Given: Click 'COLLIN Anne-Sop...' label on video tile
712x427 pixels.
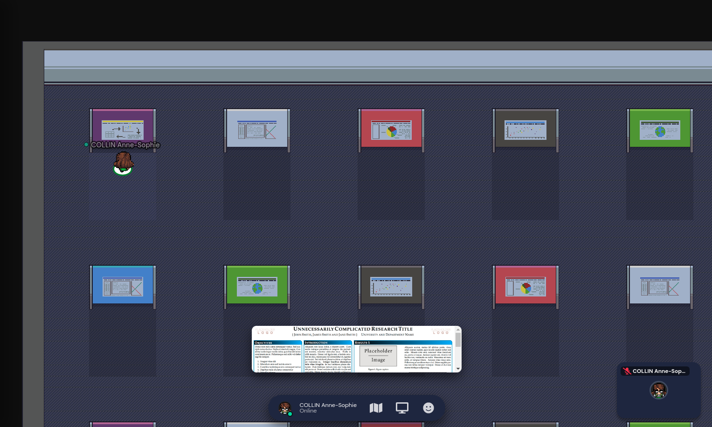Looking at the screenshot, I should coord(659,371).
